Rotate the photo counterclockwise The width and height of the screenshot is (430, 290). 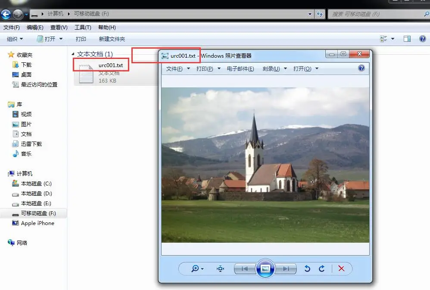(x=307, y=268)
